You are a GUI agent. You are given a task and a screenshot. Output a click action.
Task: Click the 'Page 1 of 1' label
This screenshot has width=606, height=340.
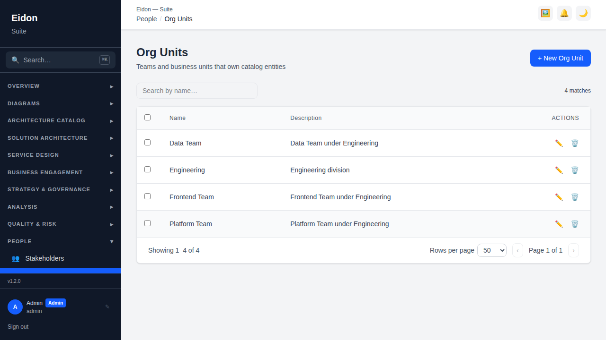pyautogui.click(x=545, y=250)
